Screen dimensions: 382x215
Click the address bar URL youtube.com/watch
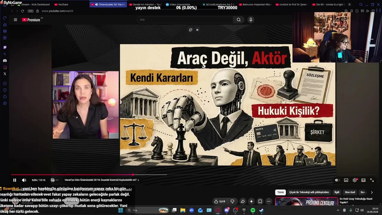point(57,11)
